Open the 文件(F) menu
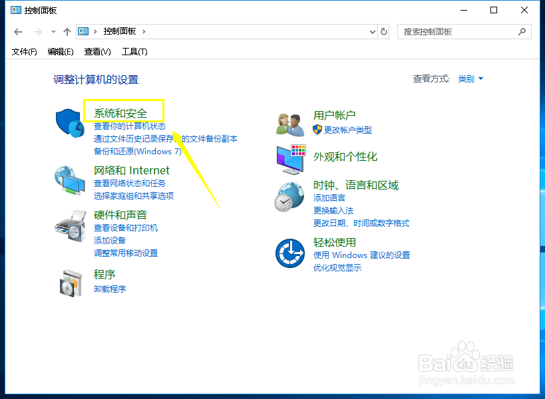Viewport: 545px width, 399px height. (25, 52)
